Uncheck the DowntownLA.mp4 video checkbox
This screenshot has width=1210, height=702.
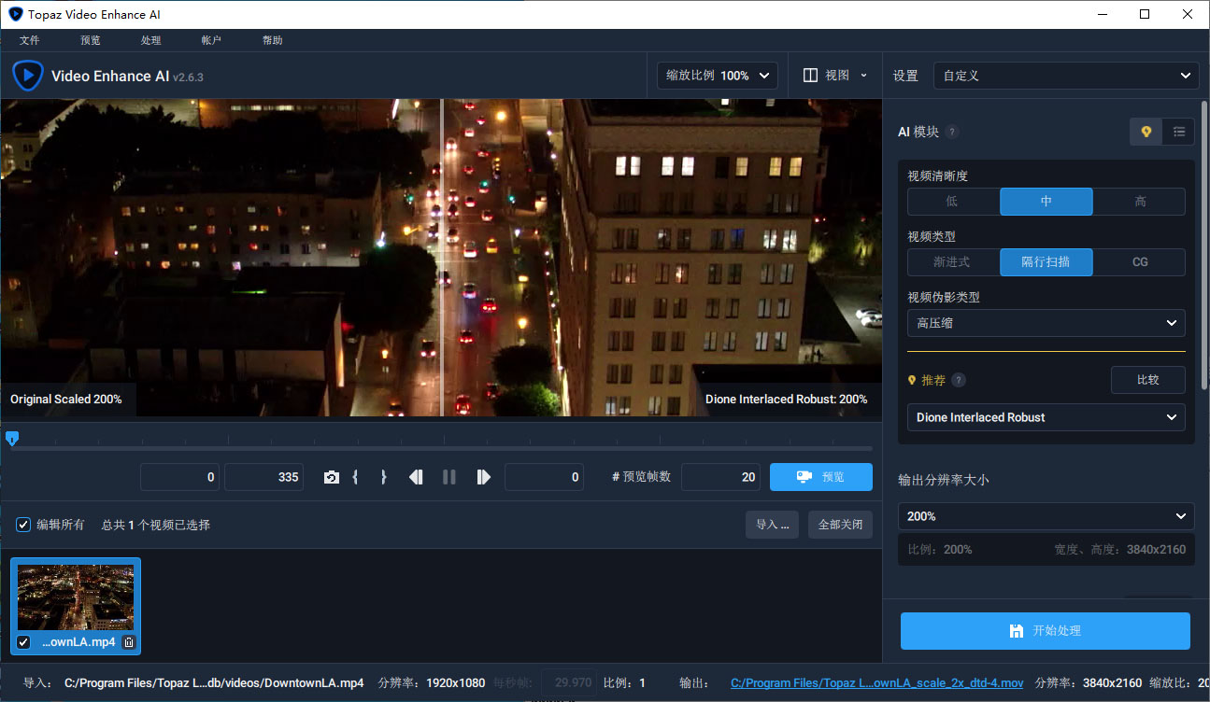pos(23,642)
